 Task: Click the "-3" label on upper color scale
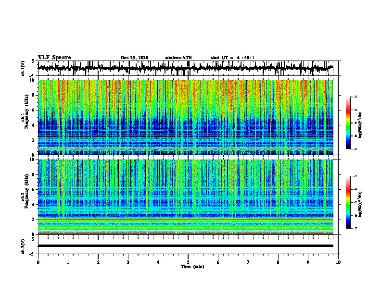tap(355, 97)
